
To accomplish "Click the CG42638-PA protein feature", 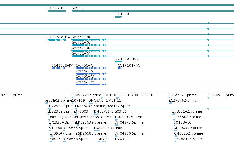I will point(58,68).
